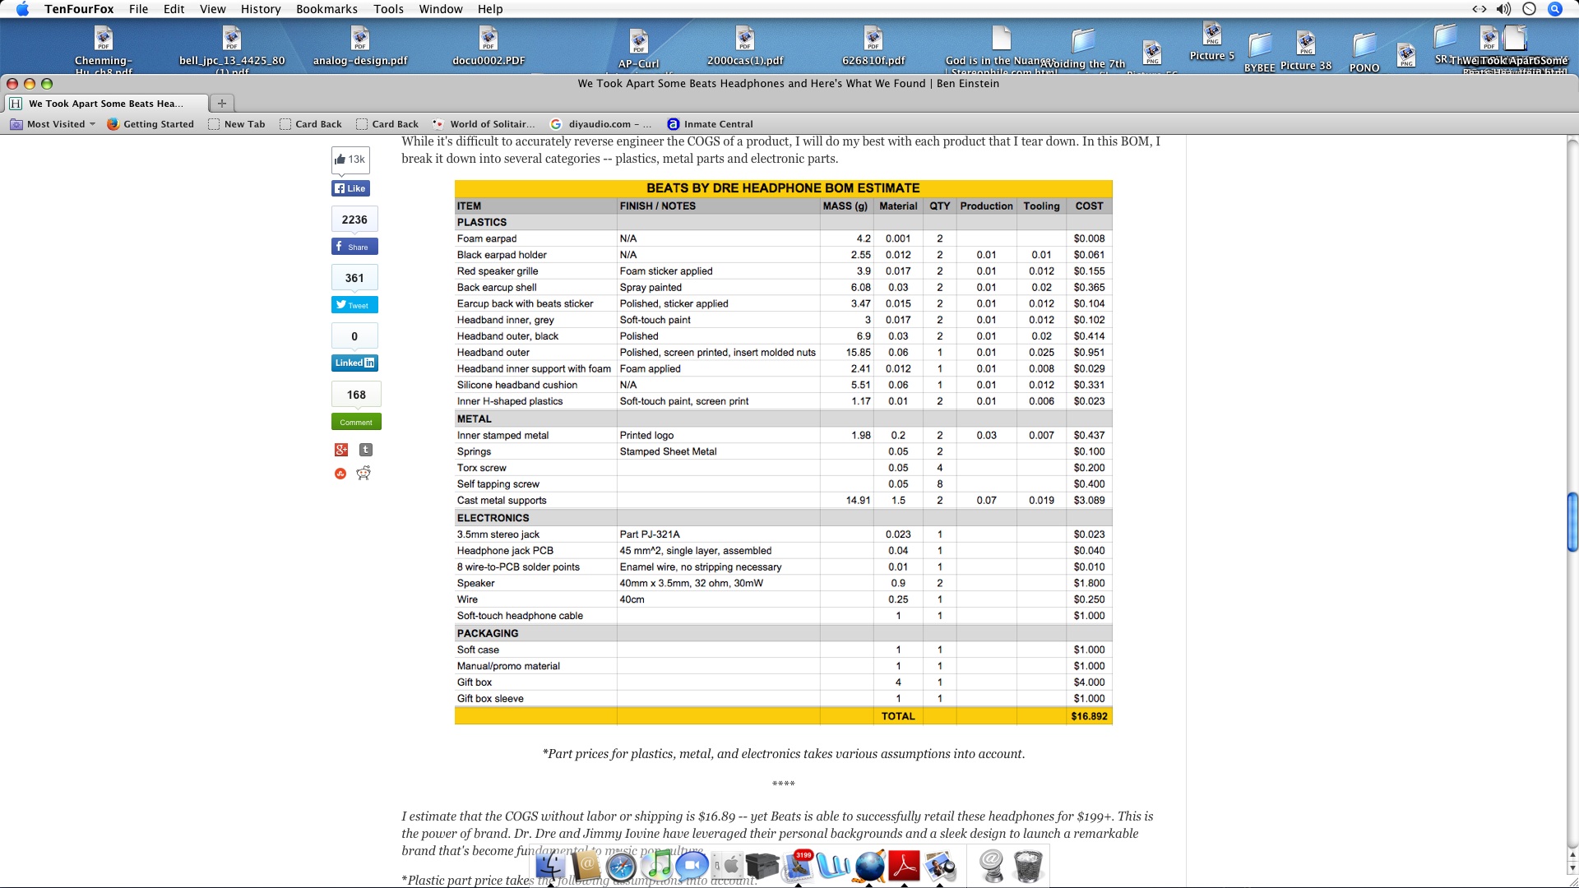1579x888 pixels.
Task: Click the 13k thumbs-up like counter
Action: pyautogui.click(x=351, y=160)
